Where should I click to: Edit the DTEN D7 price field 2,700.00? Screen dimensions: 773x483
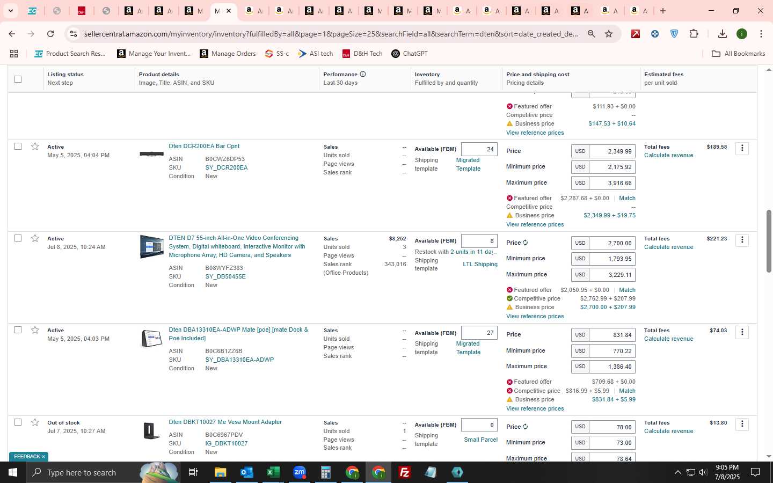coord(612,243)
